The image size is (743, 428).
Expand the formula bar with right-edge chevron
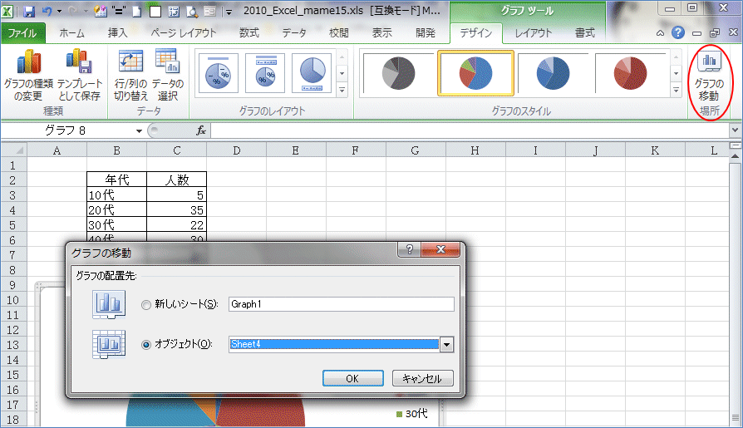[734, 130]
